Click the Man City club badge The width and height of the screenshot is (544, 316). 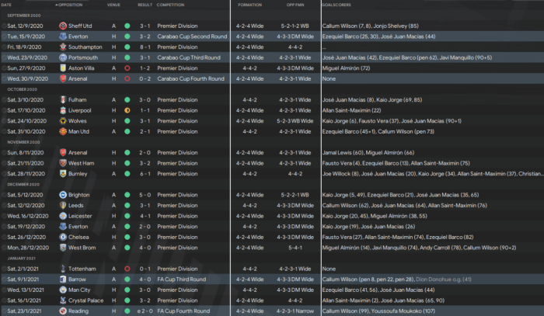pyautogui.click(x=63, y=290)
